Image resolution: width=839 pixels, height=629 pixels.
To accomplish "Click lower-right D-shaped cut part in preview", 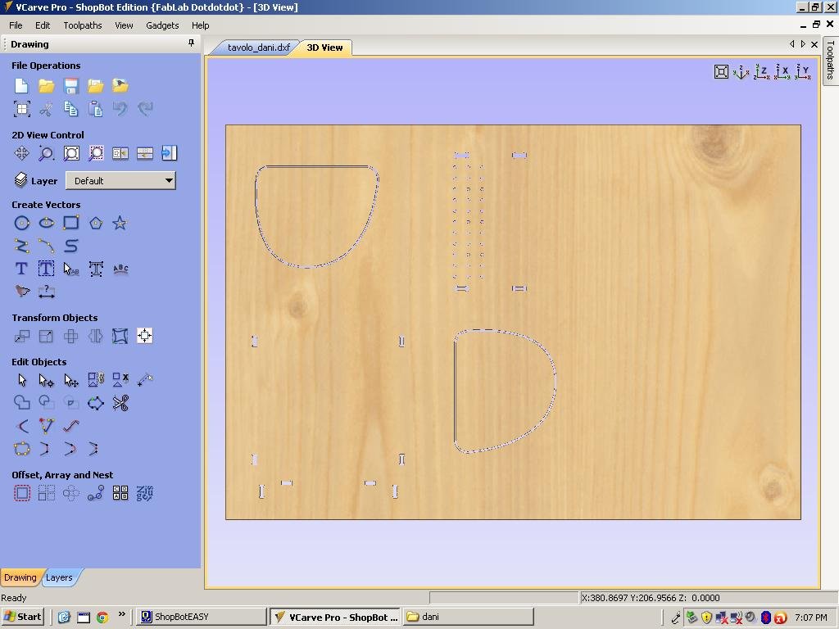I will coord(505,391).
